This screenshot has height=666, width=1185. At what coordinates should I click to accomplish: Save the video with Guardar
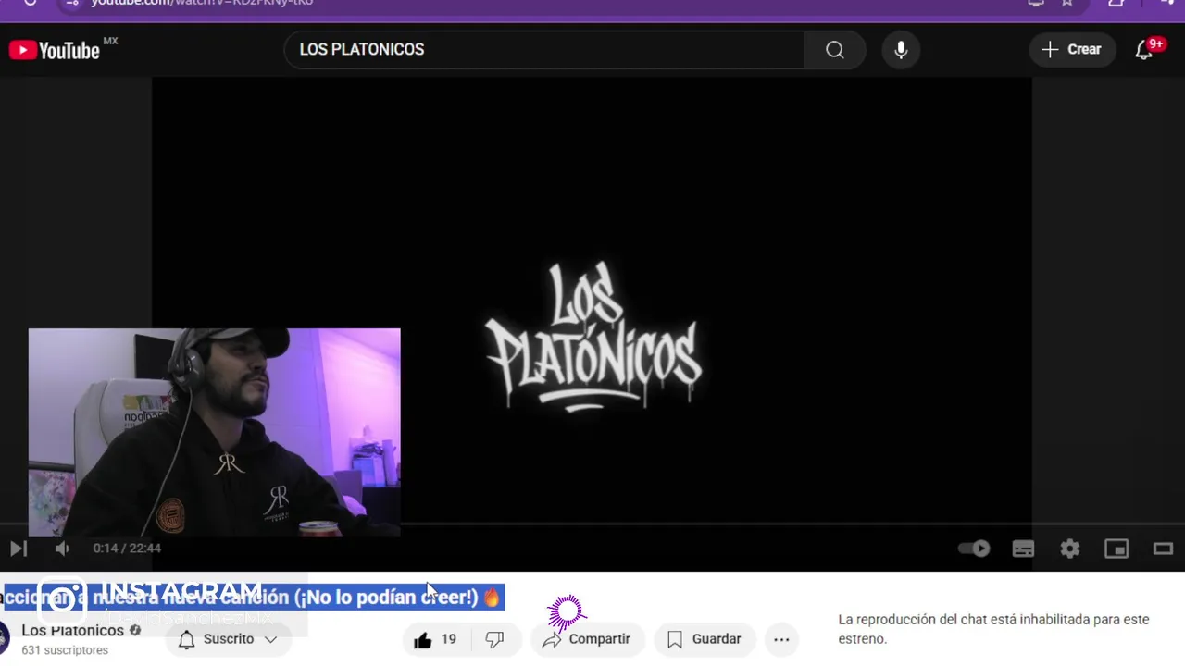[705, 639]
